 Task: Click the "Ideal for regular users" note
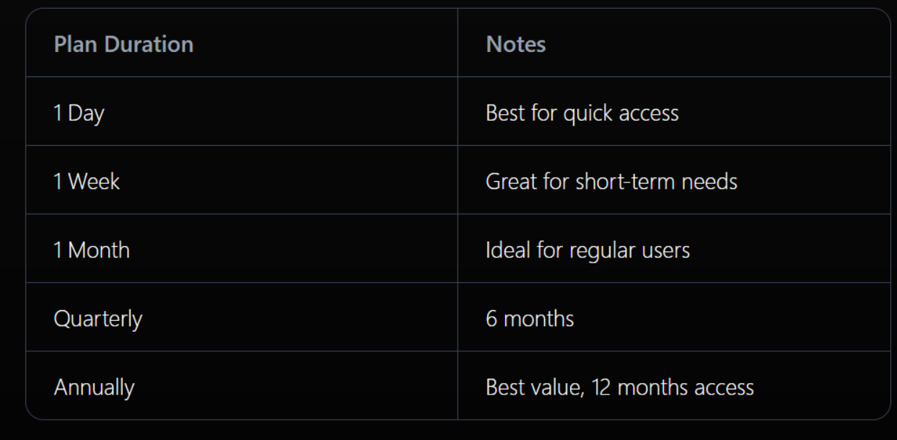pyautogui.click(x=587, y=250)
